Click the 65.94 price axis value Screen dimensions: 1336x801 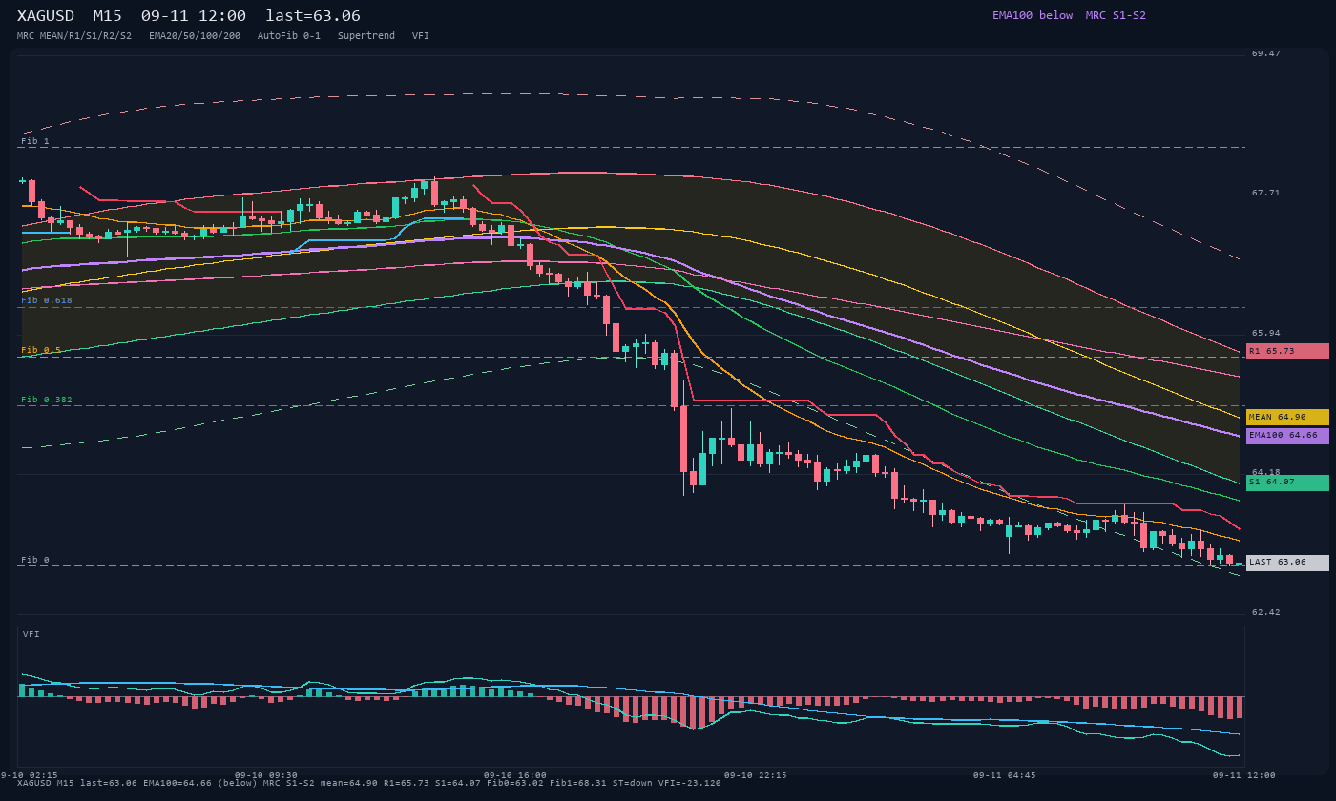click(1266, 333)
